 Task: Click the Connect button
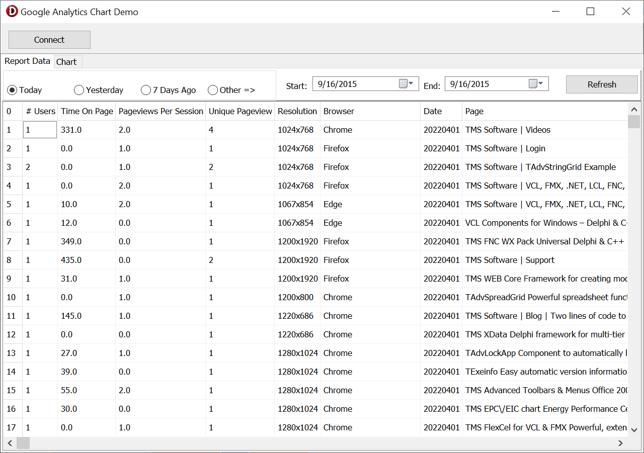pos(49,40)
